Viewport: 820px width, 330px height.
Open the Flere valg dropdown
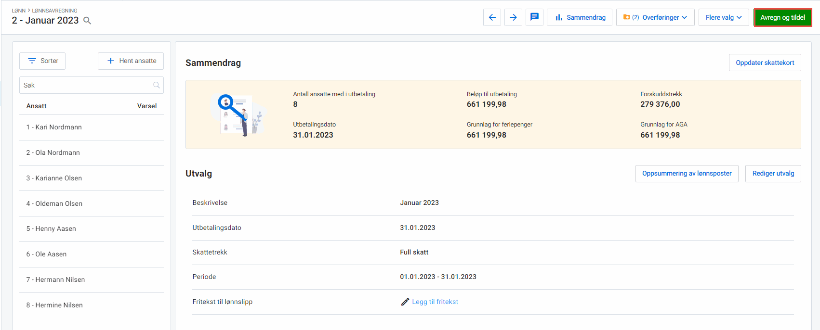pyautogui.click(x=724, y=17)
